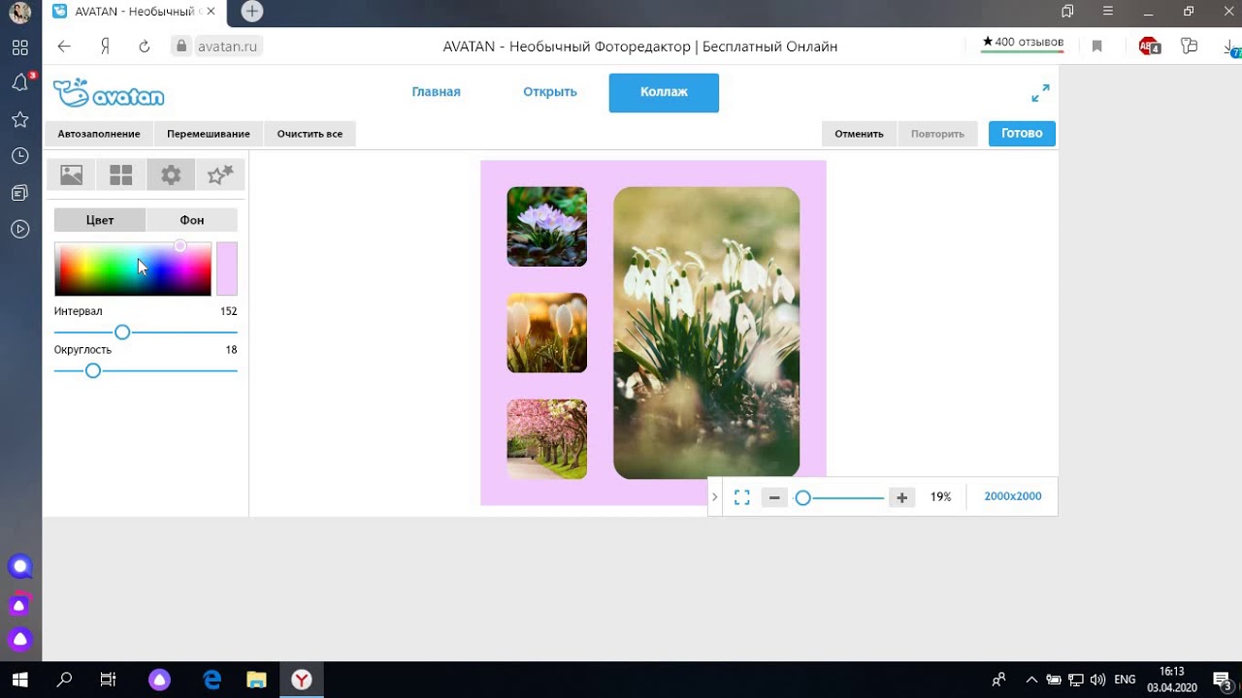Image resolution: width=1242 pixels, height=698 pixels.
Task: Open the collage layouts grid icon
Action: (121, 174)
